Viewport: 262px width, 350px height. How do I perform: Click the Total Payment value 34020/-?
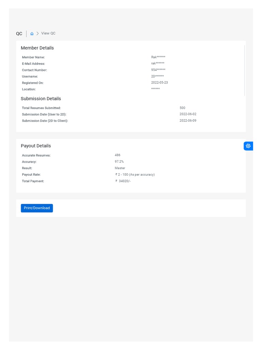coord(125,181)
